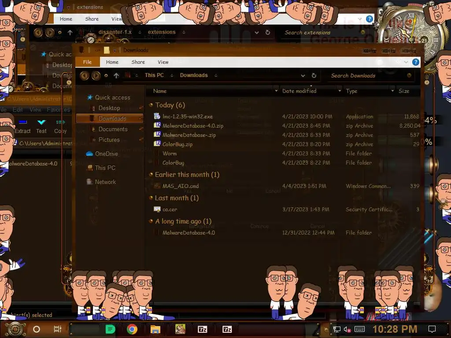Screen dimensions: 451x338
Task: Go up one folder level in Downloads window
Action: point(116,76)
